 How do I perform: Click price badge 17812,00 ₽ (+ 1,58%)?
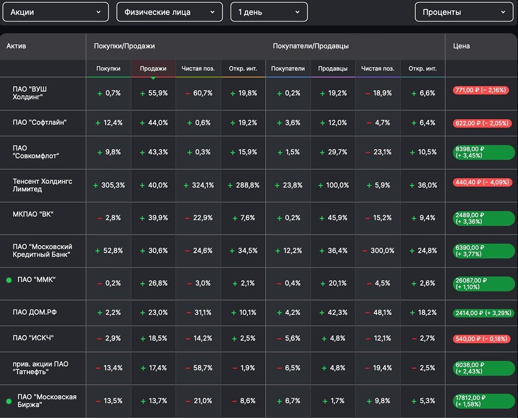point(484,401)
